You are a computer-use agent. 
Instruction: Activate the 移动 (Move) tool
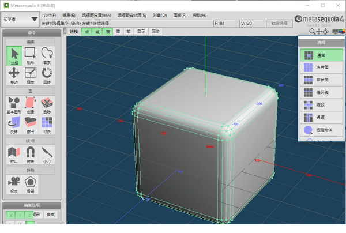coord(14,74)
